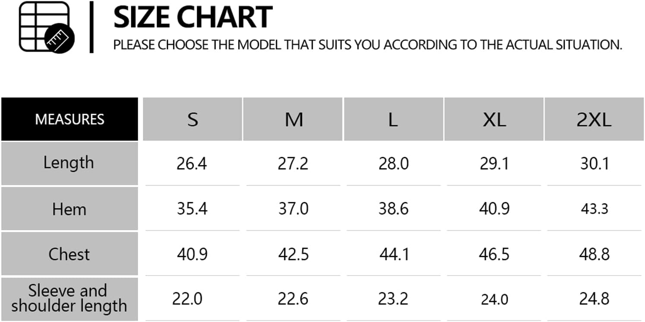This screenshot has width=645, height=322.
Task: Select the M size column header
Action: (x=293, y=119)
